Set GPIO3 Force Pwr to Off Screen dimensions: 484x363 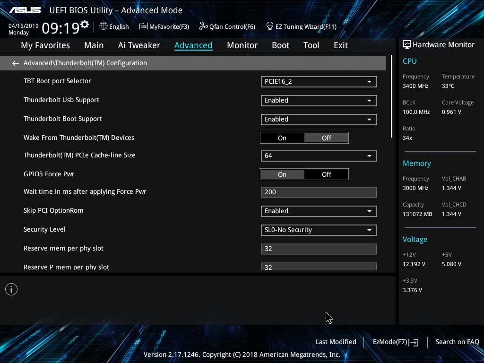[326, 174]
